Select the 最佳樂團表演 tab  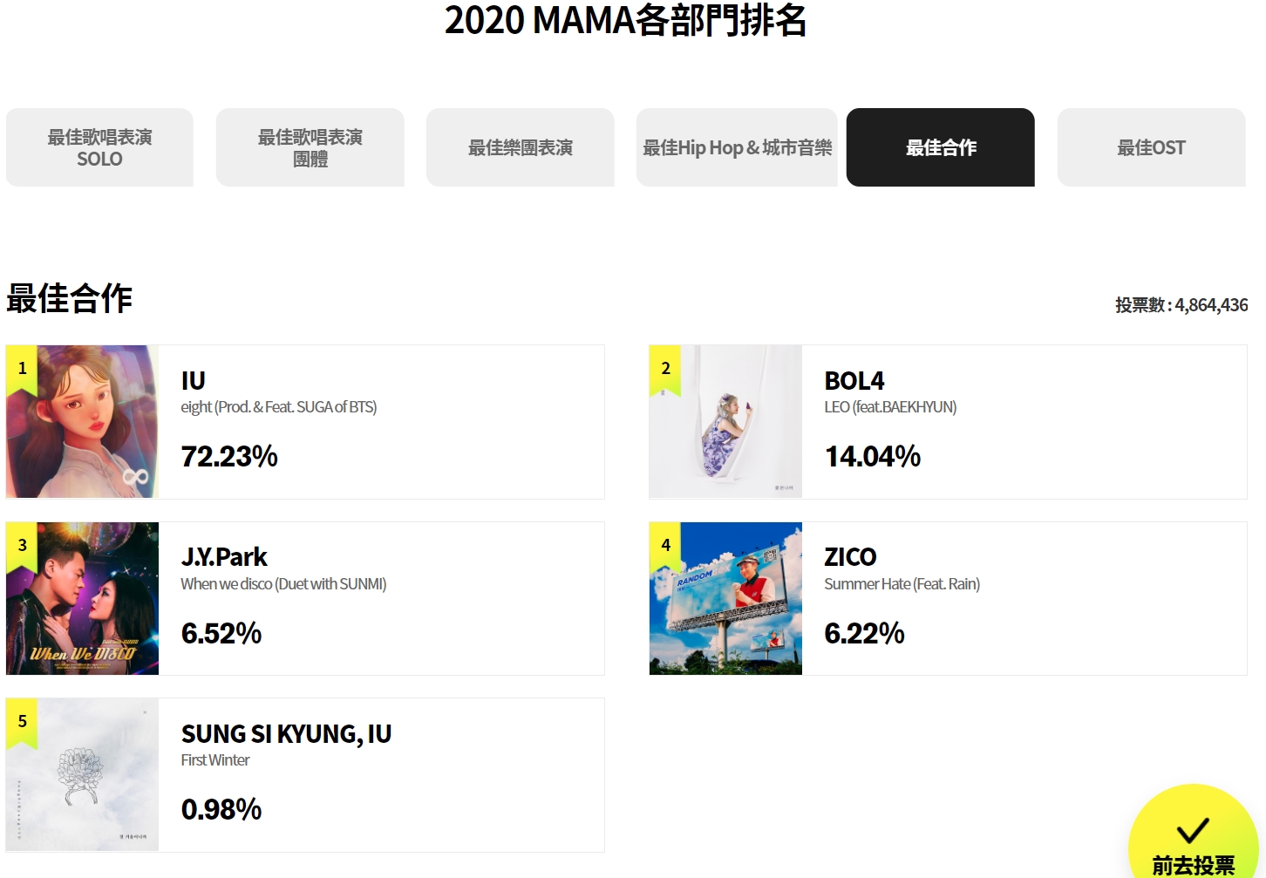pyautogui.click(x=521, y=147)
